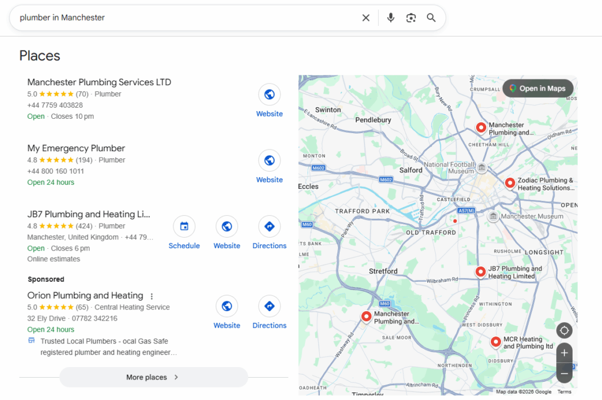Viewport: 602px width, 400px height.
Task: Open JB7 Plumbing and Heating listing title
Action: coord(89,214)
